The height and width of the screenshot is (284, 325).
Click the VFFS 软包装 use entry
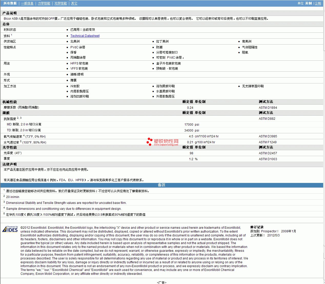(79, 69)
